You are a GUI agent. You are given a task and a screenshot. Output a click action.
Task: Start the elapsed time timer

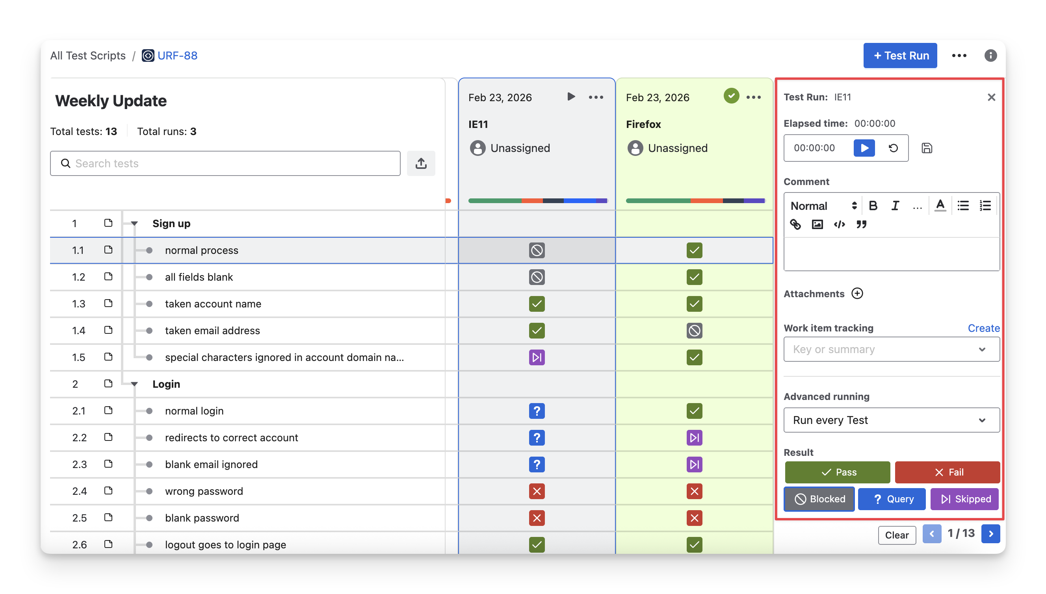[x=864, y=148]
